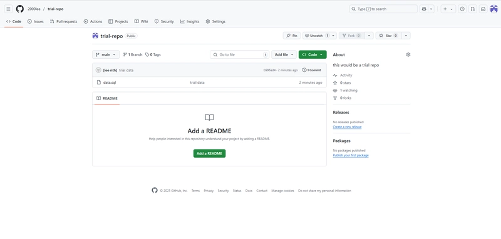
Task: Click the user avatar in header
Action: 493,9
